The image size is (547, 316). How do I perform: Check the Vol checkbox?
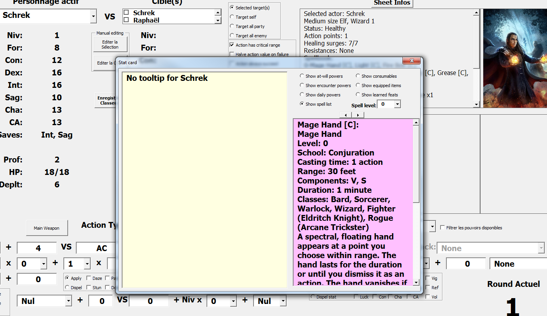(x=428, y=297)
